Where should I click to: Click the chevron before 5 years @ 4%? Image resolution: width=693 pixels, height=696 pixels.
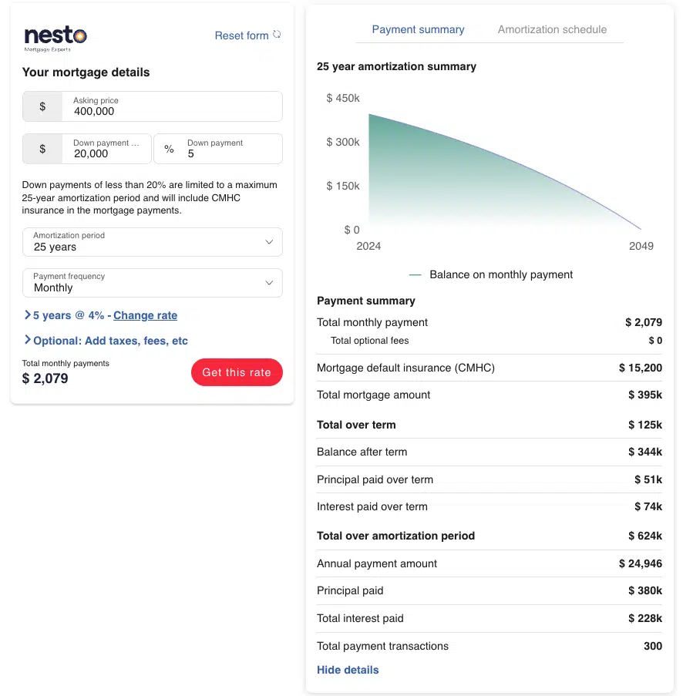[x=28, y=315]
